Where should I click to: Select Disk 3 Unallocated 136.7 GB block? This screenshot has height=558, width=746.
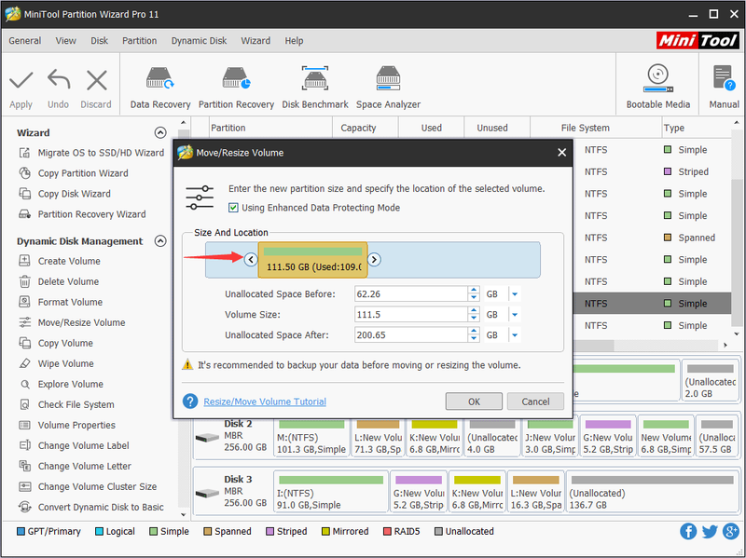point(652,492)
